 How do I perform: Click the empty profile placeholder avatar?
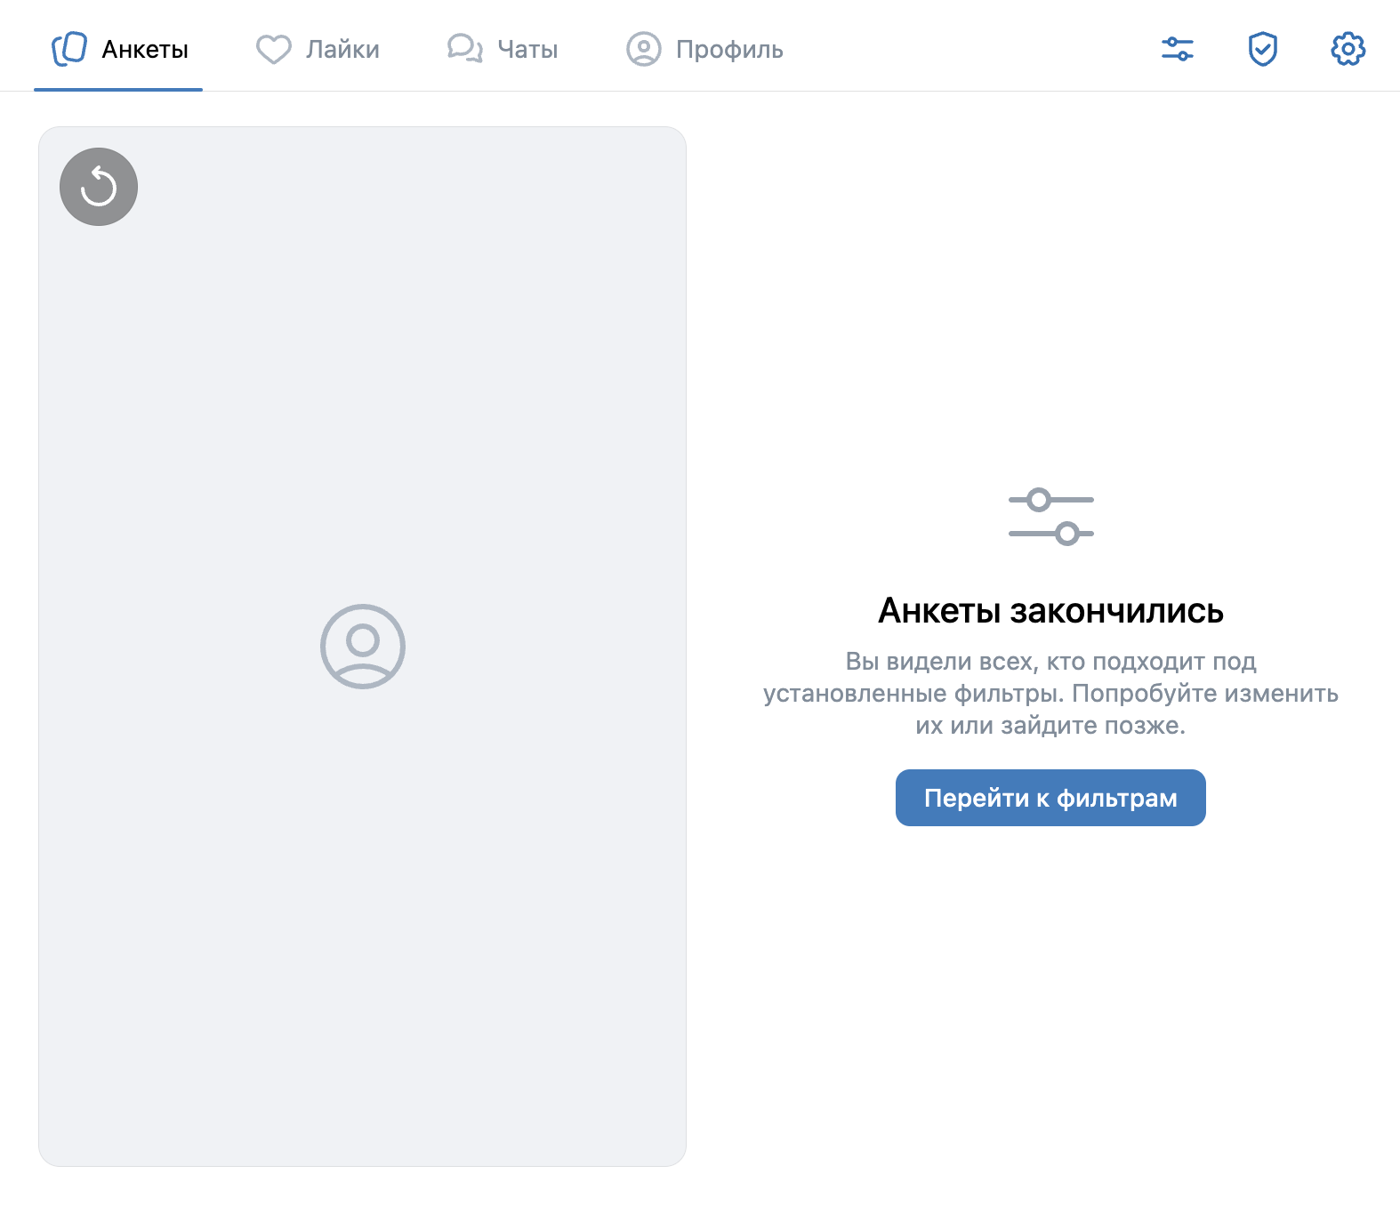[363, 647]
